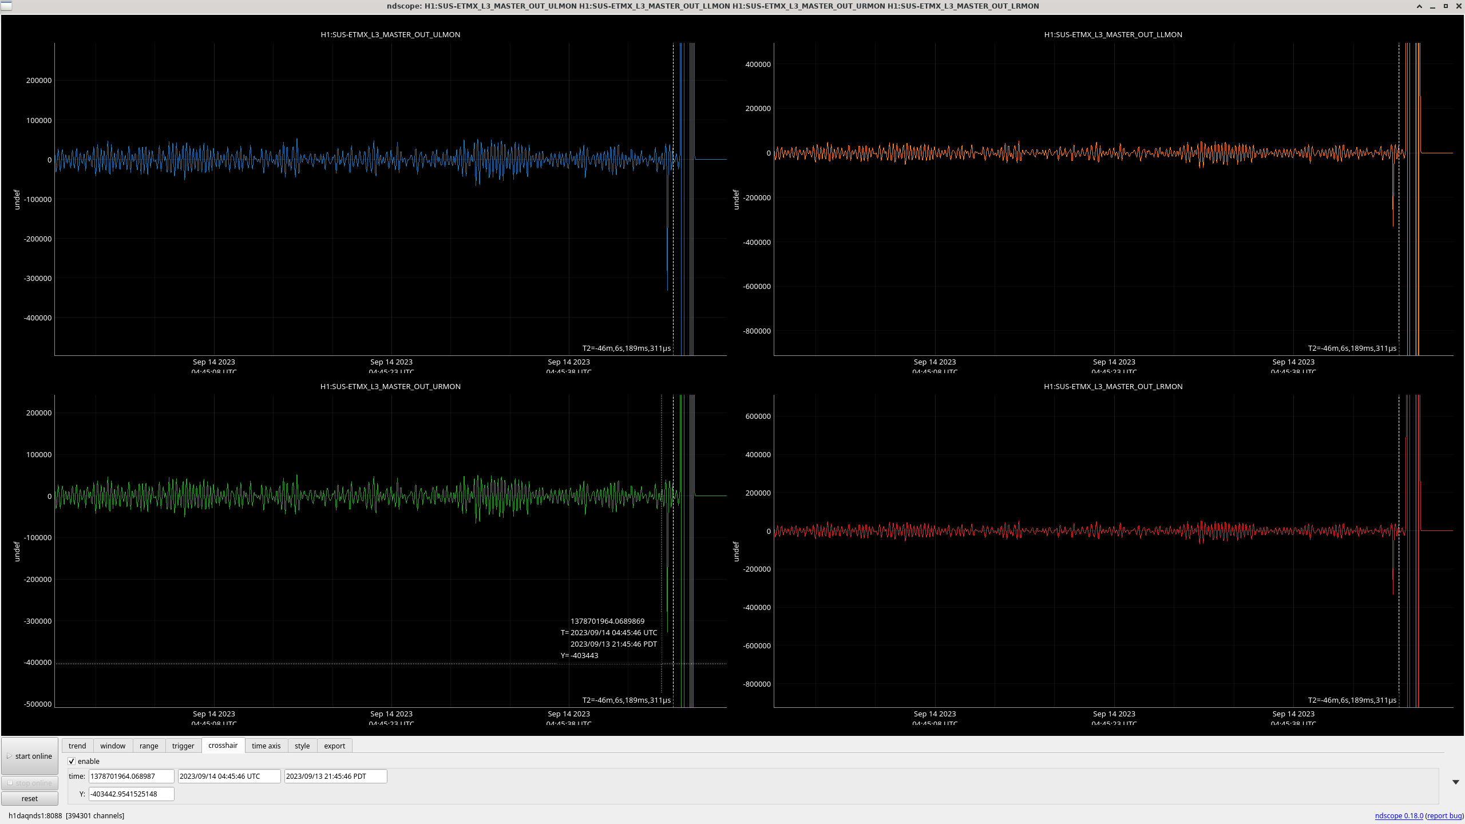Click the -500000 tick in URMON plot

coord(38,704)
